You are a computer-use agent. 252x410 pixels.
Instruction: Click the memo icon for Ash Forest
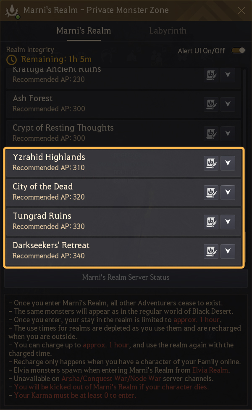211,104
